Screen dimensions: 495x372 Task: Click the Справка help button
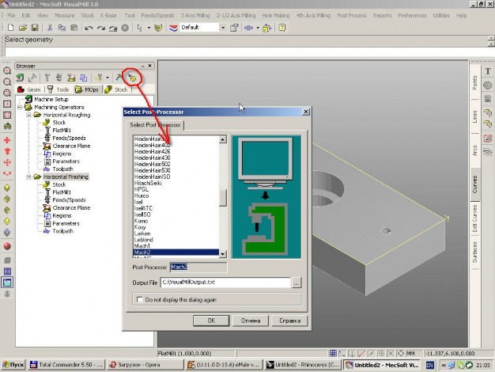pos(289,321)
